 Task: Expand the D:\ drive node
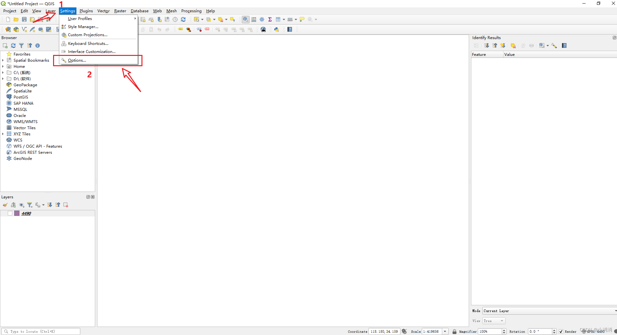click(3, 79)
